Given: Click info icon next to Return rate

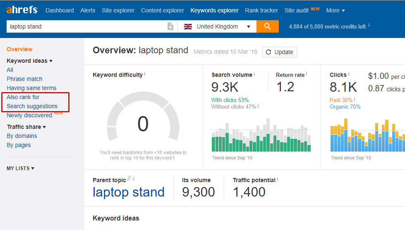Looking at the screenshot, I should click(306, 74).
